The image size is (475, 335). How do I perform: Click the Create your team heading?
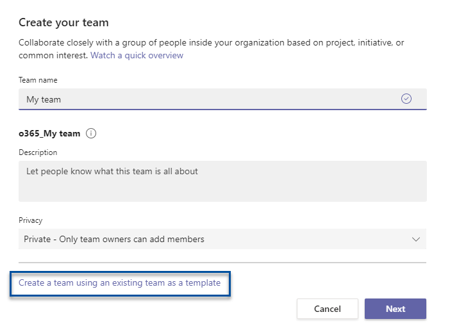point(63,22)
